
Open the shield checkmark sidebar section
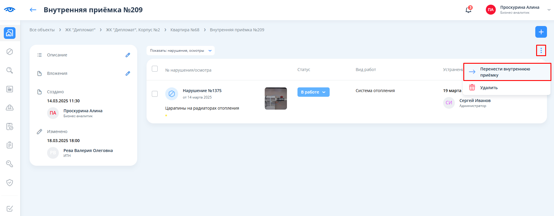[10, 183]
